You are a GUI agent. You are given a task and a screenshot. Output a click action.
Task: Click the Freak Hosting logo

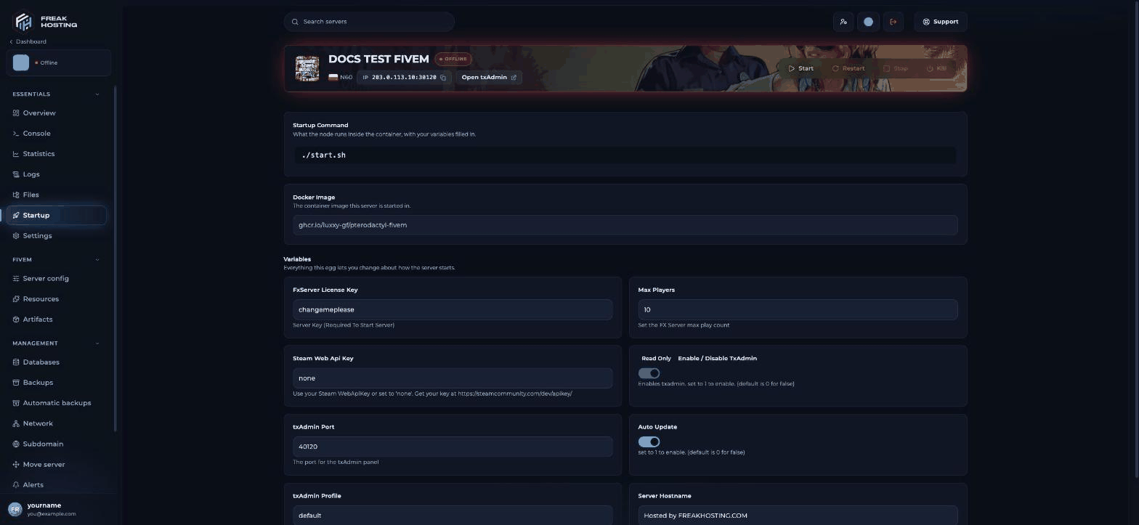45,20
